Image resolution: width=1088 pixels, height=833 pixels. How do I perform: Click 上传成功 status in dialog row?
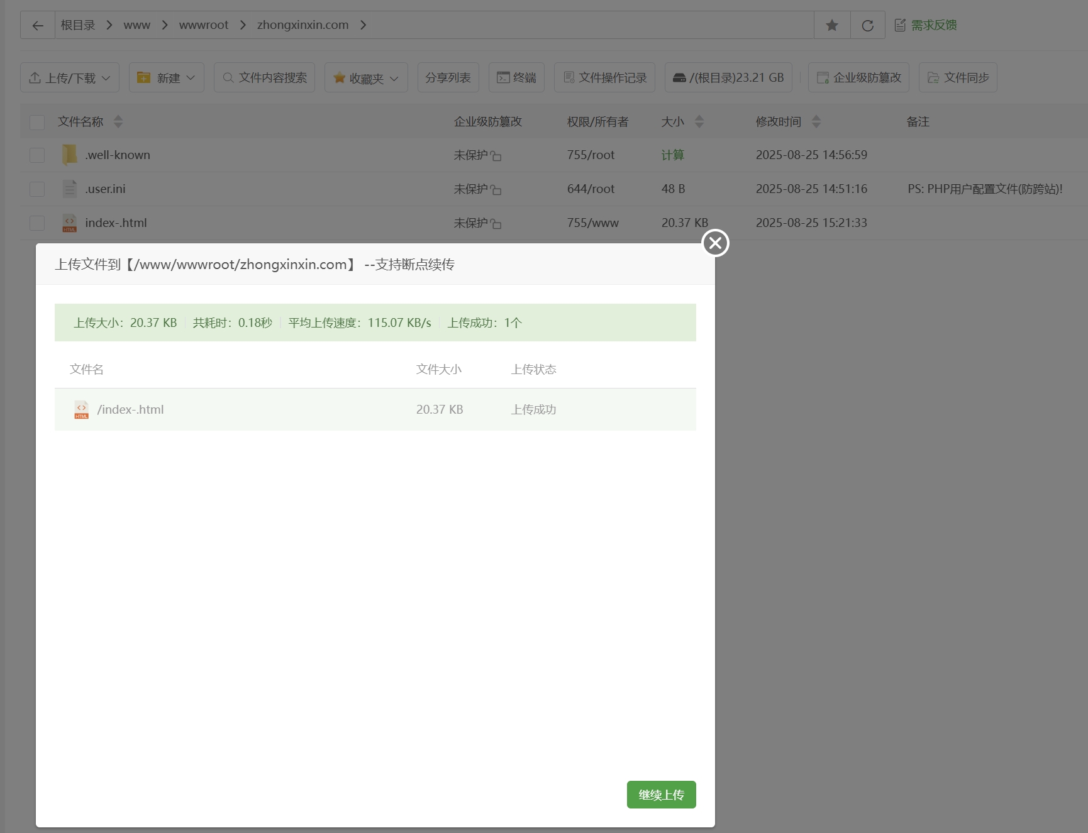[533, 409]
